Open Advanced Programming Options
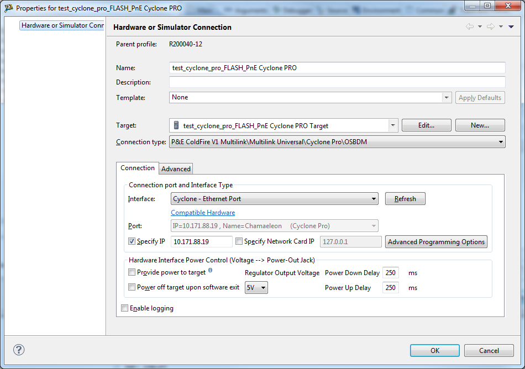The width and height of the screenshot is (525, 369). pyautogui.click(x=436, y=242)
